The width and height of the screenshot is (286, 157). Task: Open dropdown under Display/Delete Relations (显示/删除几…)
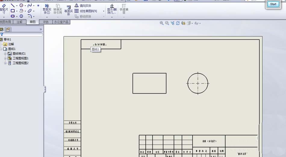pyautogui.click(x=112, y=17)
